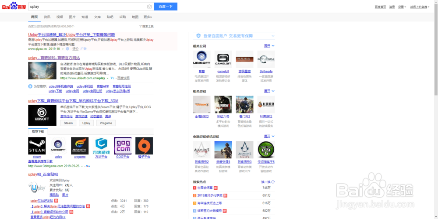Viewport: 438px width, 219px height.
Task: Open the uplay下载 3DM result link
Action: [x=73, y=101]
